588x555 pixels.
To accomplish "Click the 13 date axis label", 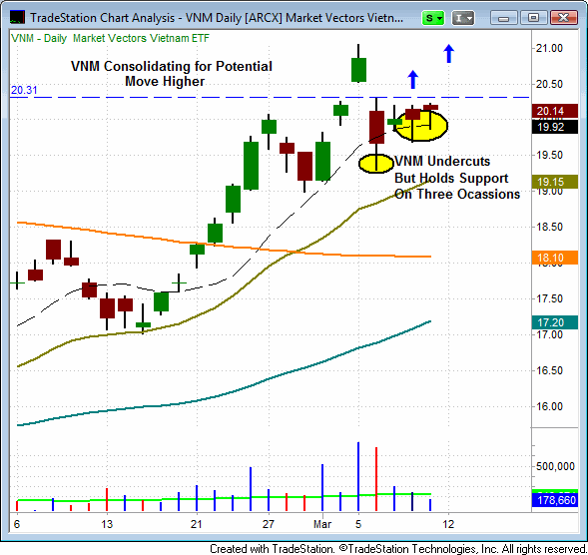I will click(107, 524).
